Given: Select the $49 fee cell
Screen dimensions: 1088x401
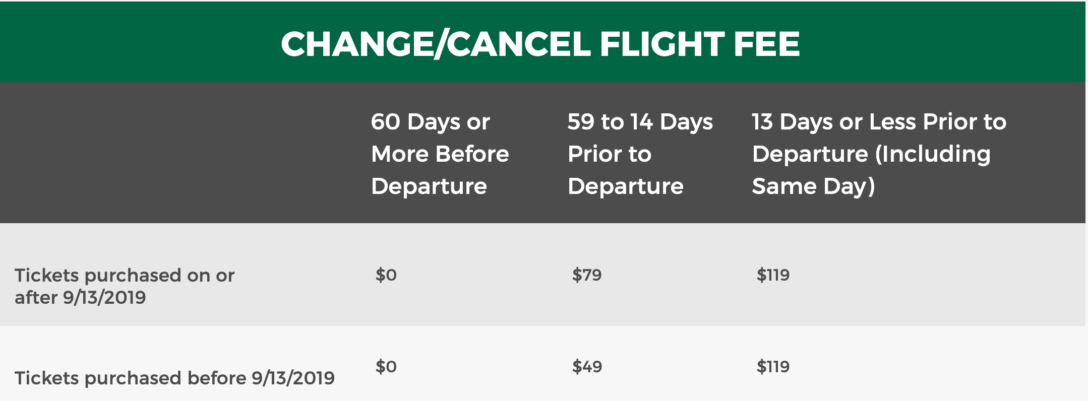Looking at the screenshot, I should point(587,367).
